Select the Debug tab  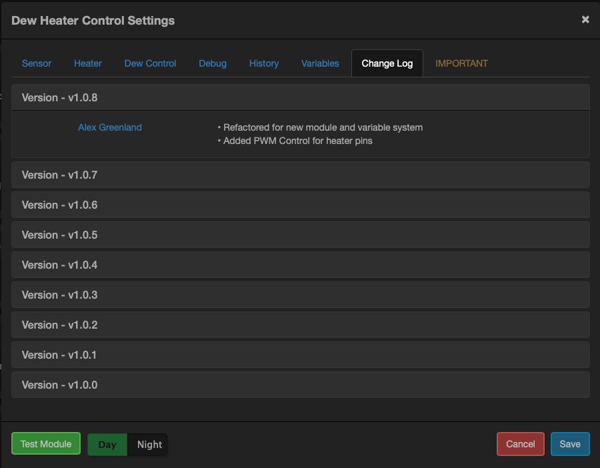tap(213, 63)
